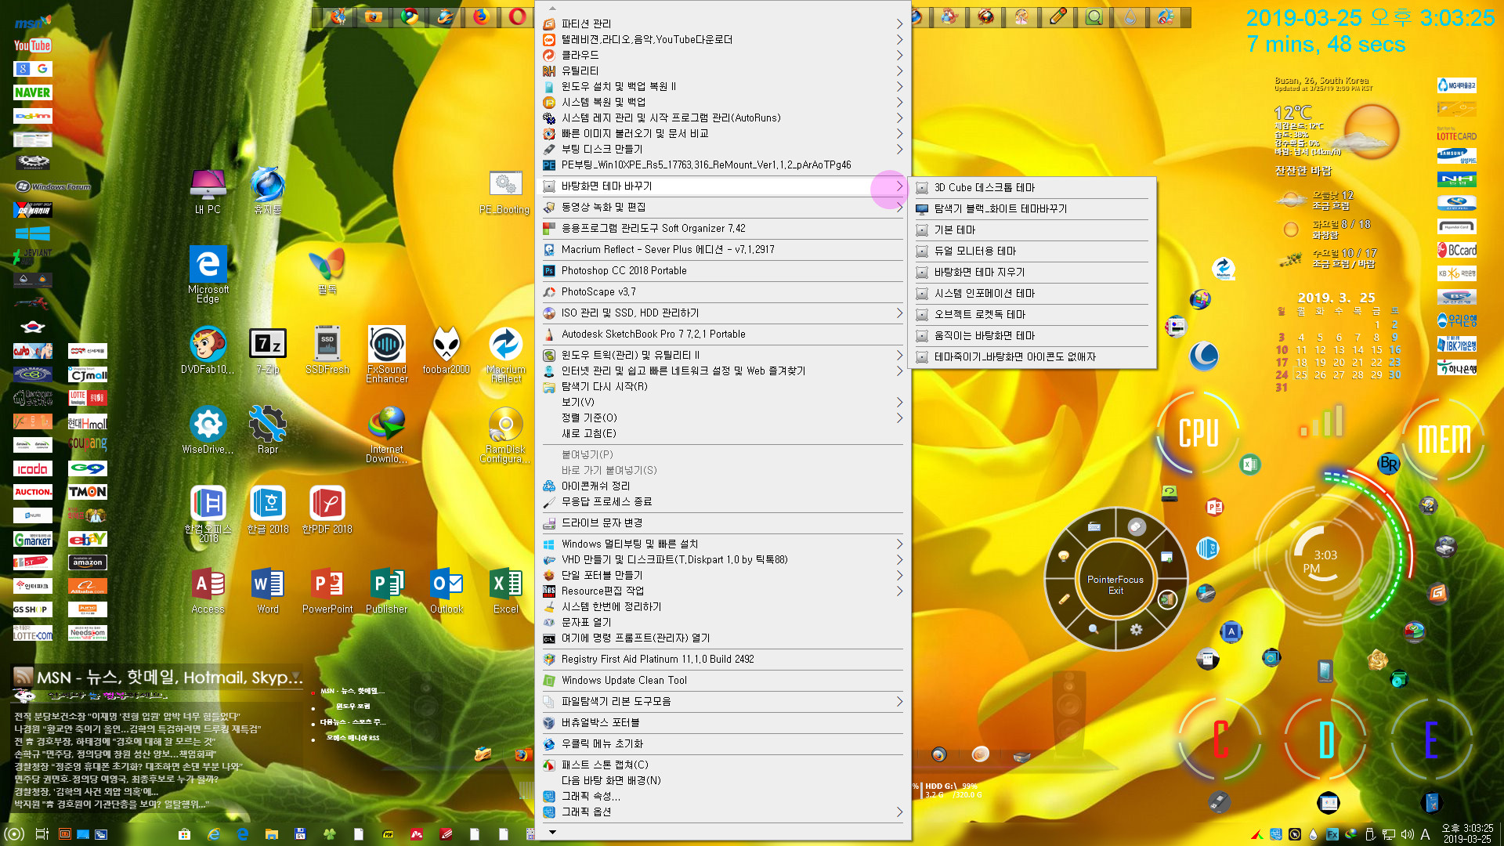The width and height of the screenshot is (1504, 846).
Task: Open the TMON sidebar link
Action: tap(88, 492)
